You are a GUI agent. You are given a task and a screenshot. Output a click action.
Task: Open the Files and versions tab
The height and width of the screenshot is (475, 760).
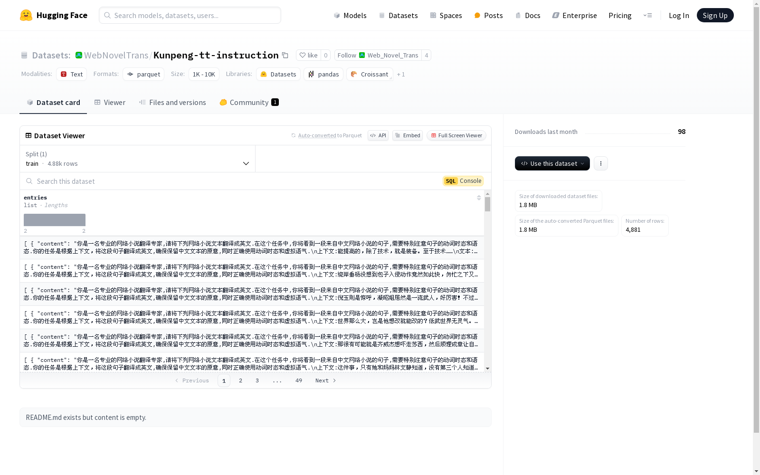(172, 102)
